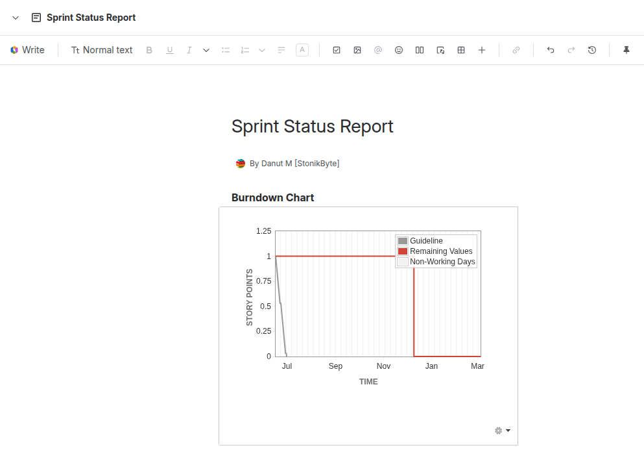
Task: Open the chart gear settings menu
Action: pyautogui.click(x=503, y=431)
